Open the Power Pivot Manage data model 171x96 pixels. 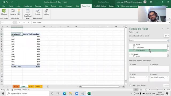pyautogui.click(x=4, y=12)
